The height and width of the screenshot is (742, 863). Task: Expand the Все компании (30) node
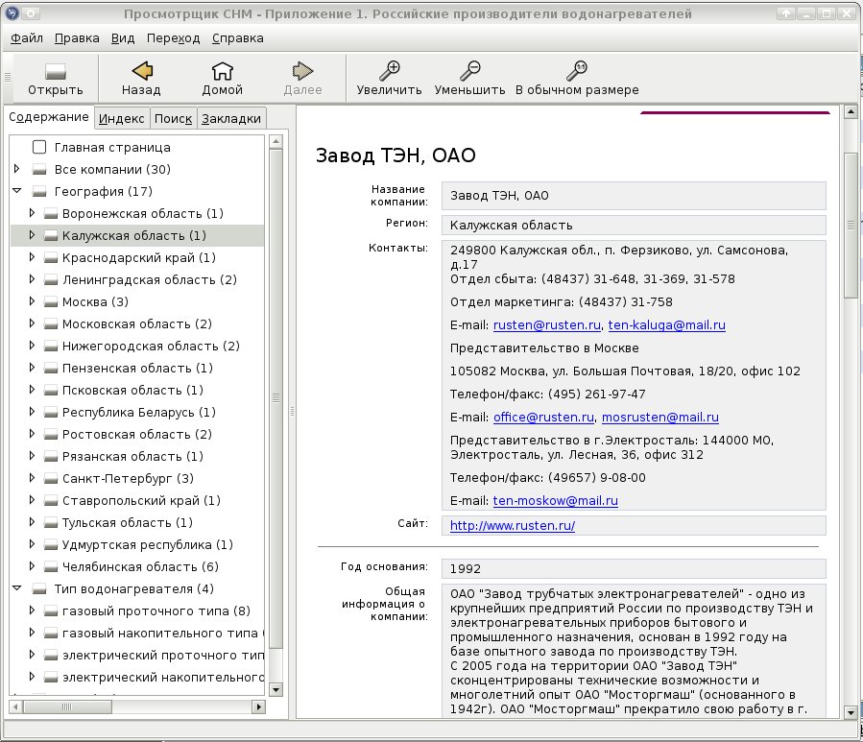17,169
